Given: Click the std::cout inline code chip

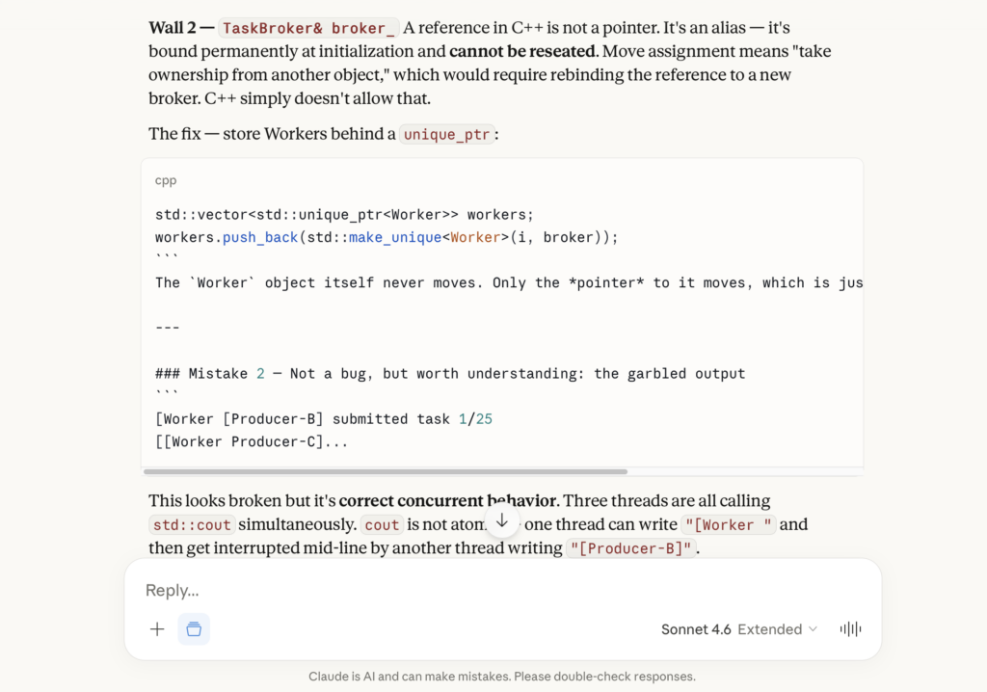Looking at the screenshot, I should coord(192,525).
